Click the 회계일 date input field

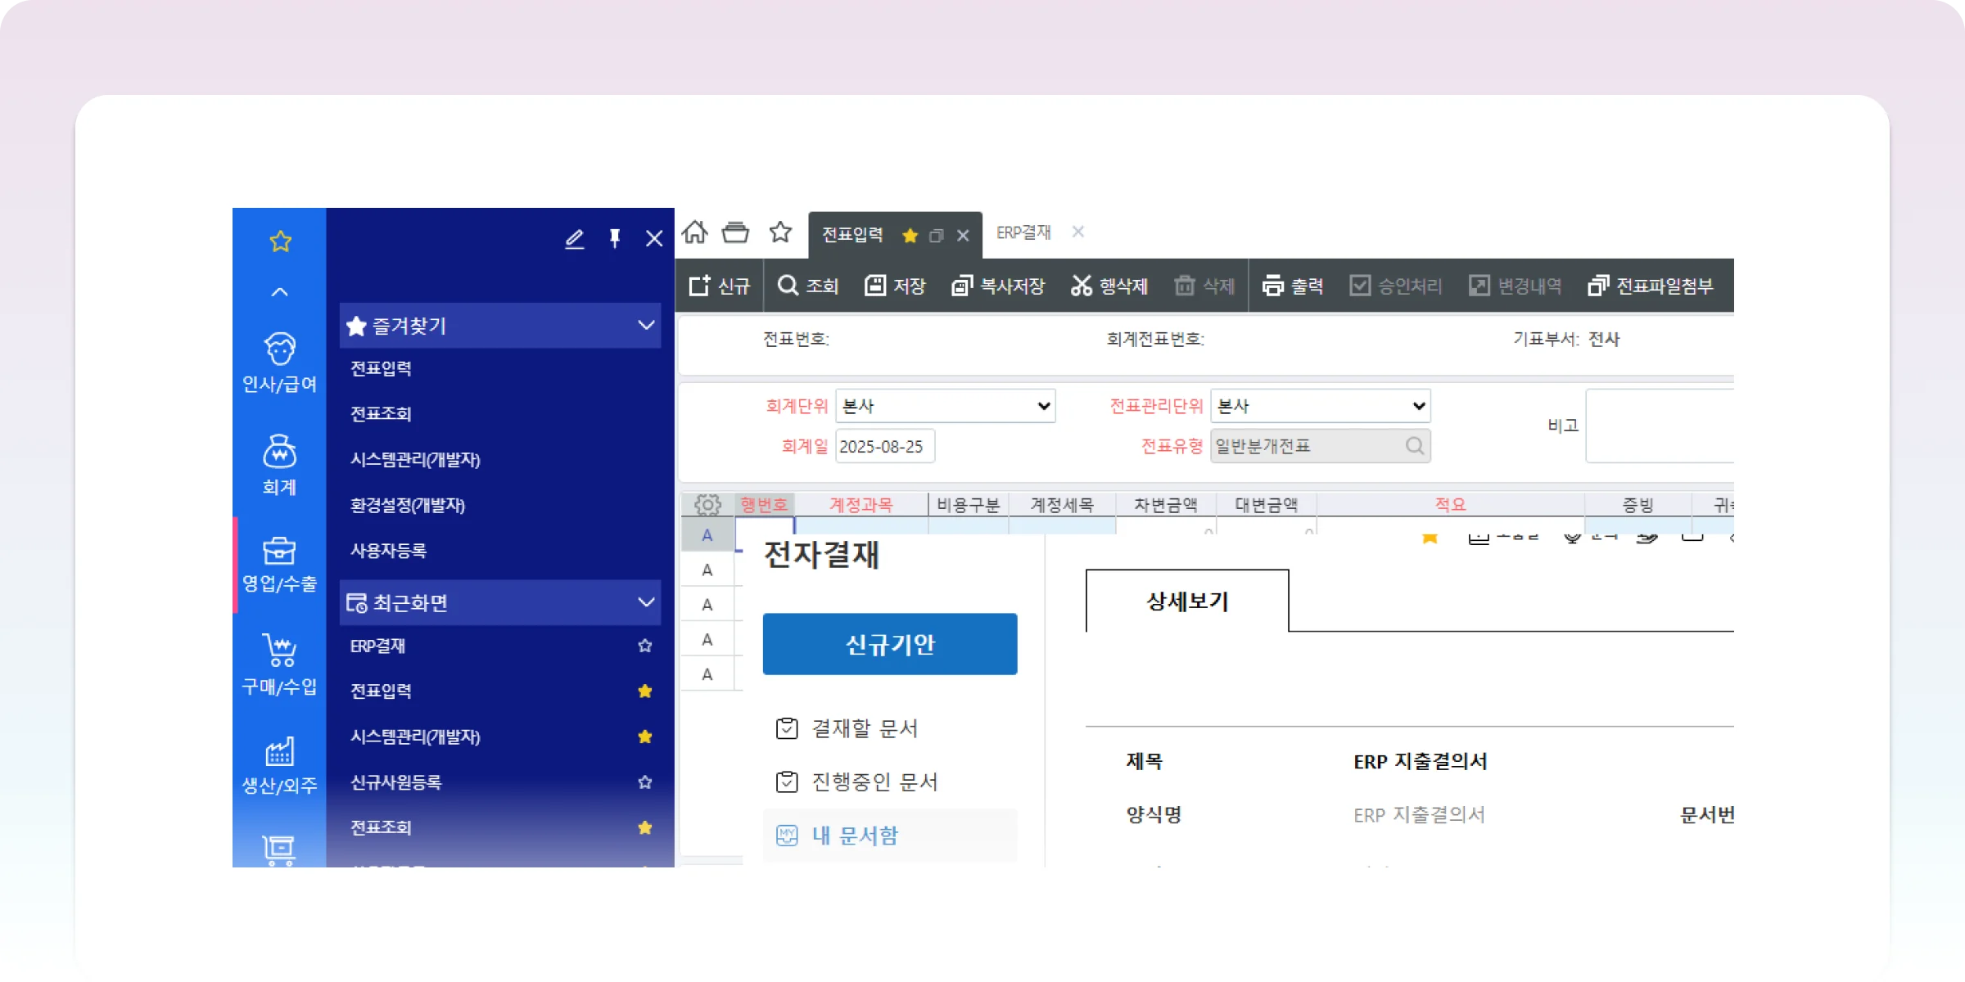pyautogui.click(x=884, y=447)
